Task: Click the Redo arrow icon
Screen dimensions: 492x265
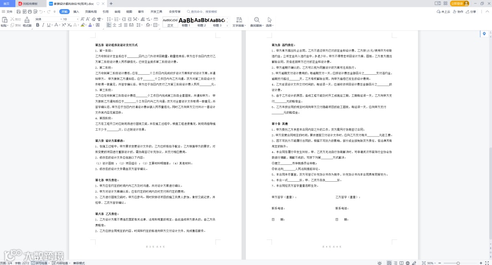Action: click(49, 11)
